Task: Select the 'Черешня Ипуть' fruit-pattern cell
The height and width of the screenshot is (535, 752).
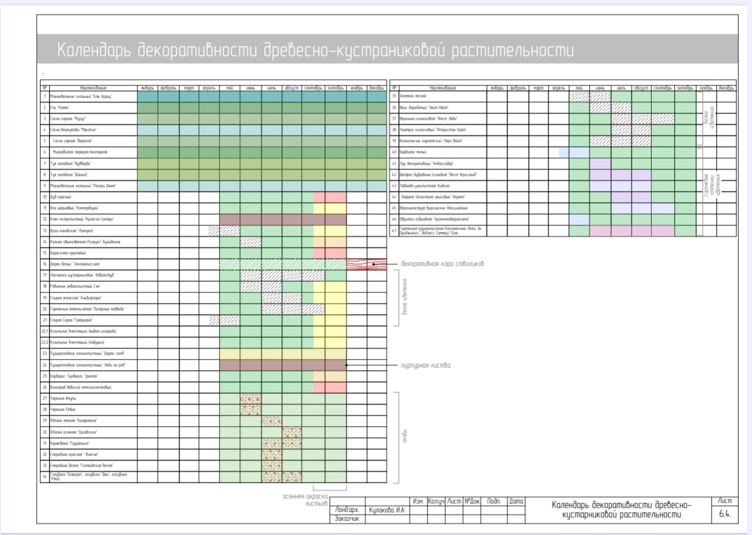Action: (251, 398)
